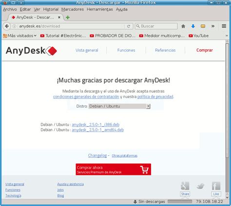
Task: Open the política de privacidad link
Action: (x=155, y=97)
